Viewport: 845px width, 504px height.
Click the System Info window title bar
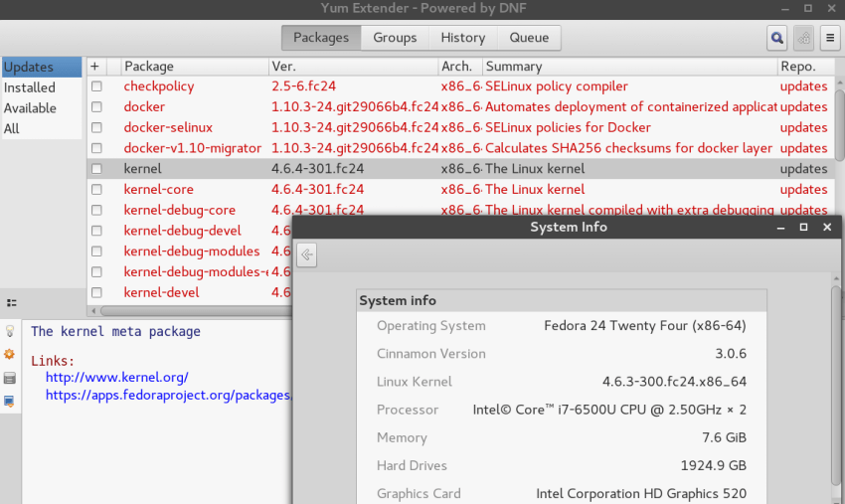[568, 227]
